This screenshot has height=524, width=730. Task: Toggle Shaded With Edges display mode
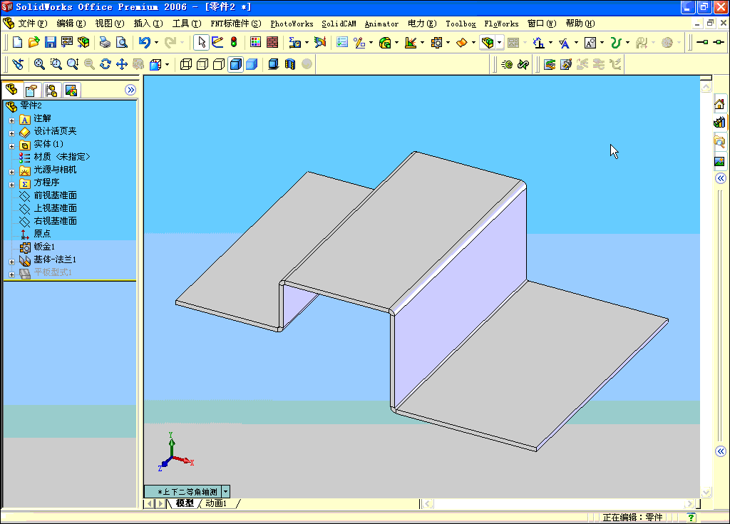(235, 64)
